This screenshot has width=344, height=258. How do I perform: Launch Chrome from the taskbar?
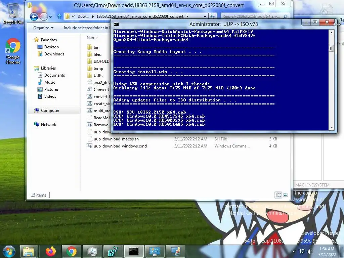[x=71, y=251]
